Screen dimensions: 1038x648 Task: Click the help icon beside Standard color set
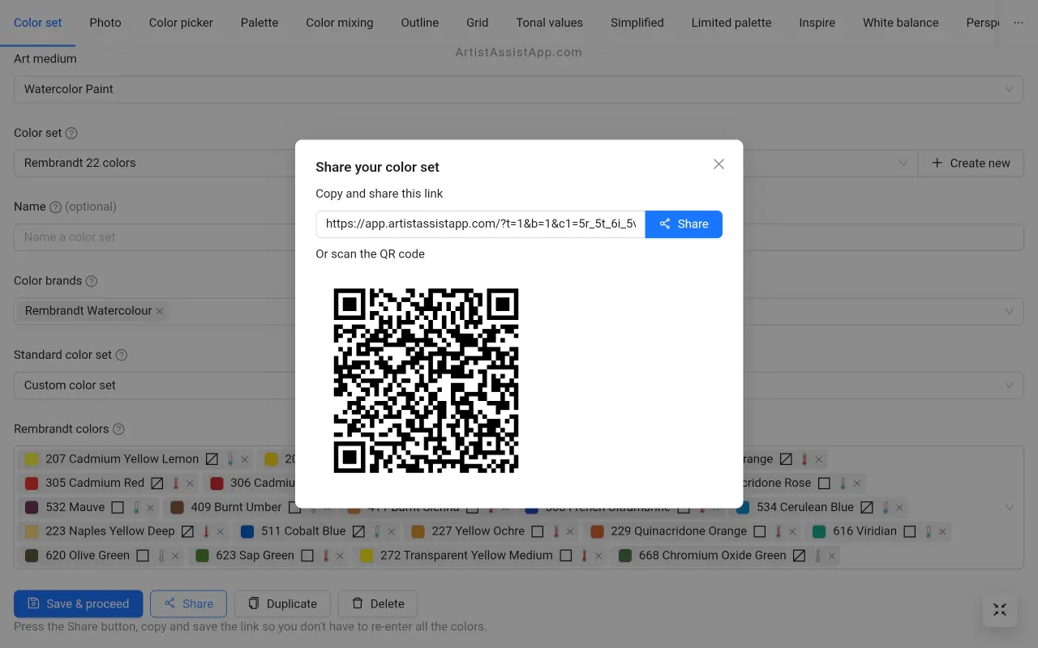coord(122,356)
